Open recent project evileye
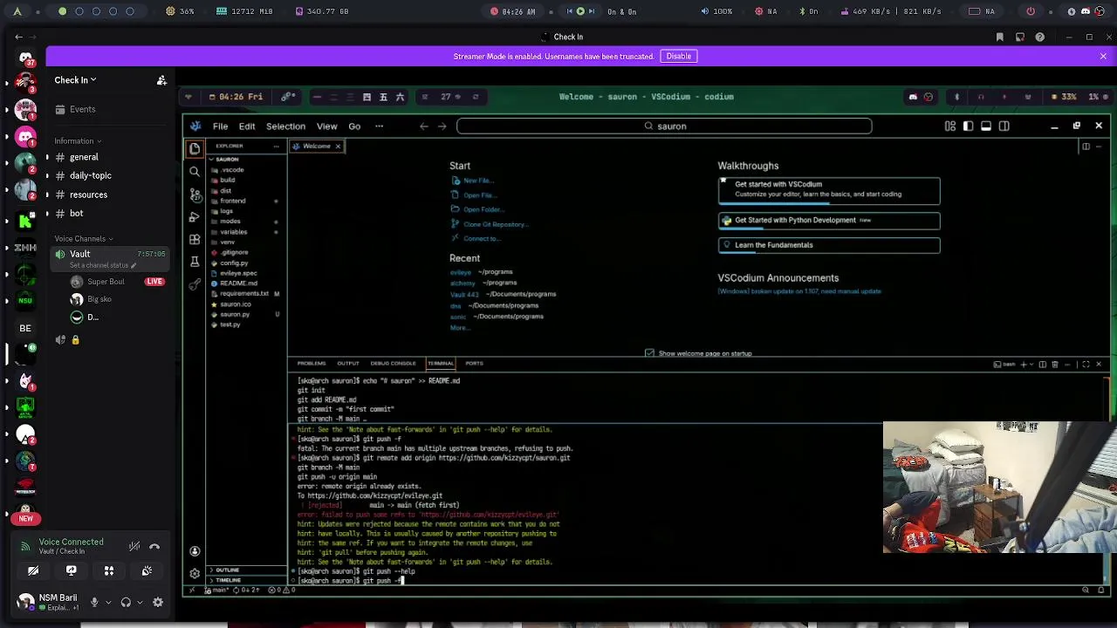This screenshot has width=1117, height=628. 460,272
